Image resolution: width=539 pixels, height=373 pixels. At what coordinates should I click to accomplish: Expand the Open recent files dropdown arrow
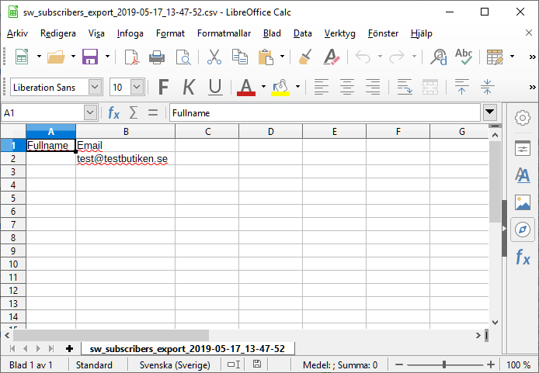pyautogui.click(x=73, y=57)
